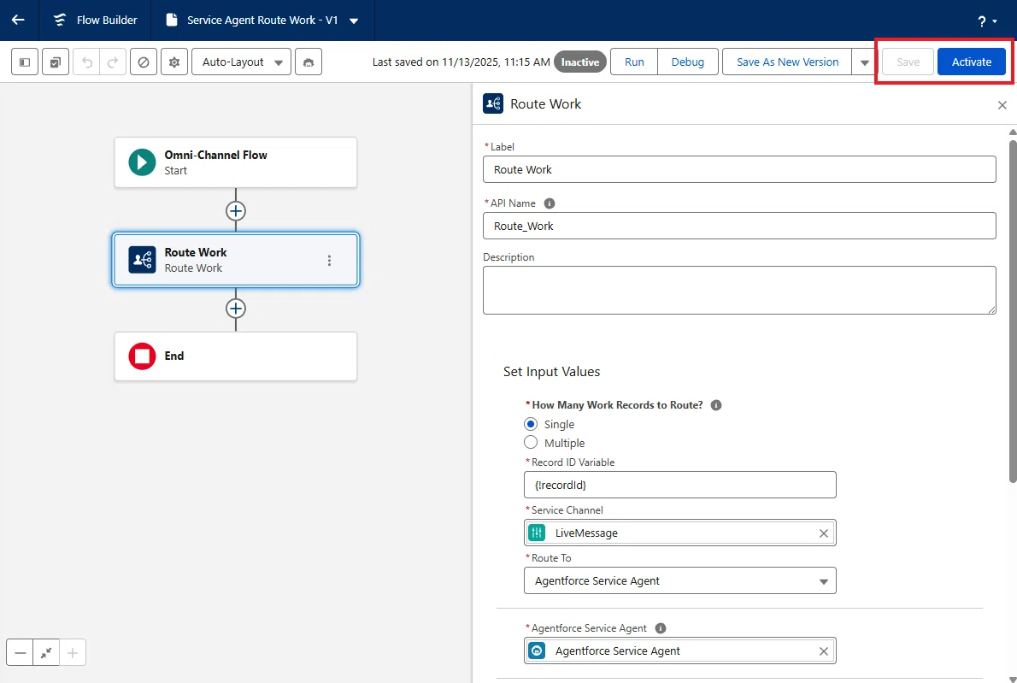Screen dimensions: 1017x683
Task: Close the Route Work panel
Action: pyautogui.click(x=1002, y=104)
